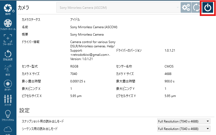
Task: Click the 最小露出時間 label
Action: [31, 81]
